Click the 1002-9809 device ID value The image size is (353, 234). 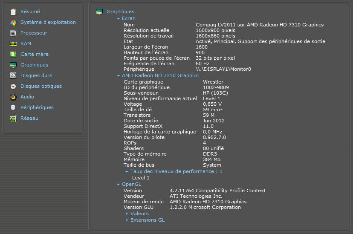click(x=216, y=87)
